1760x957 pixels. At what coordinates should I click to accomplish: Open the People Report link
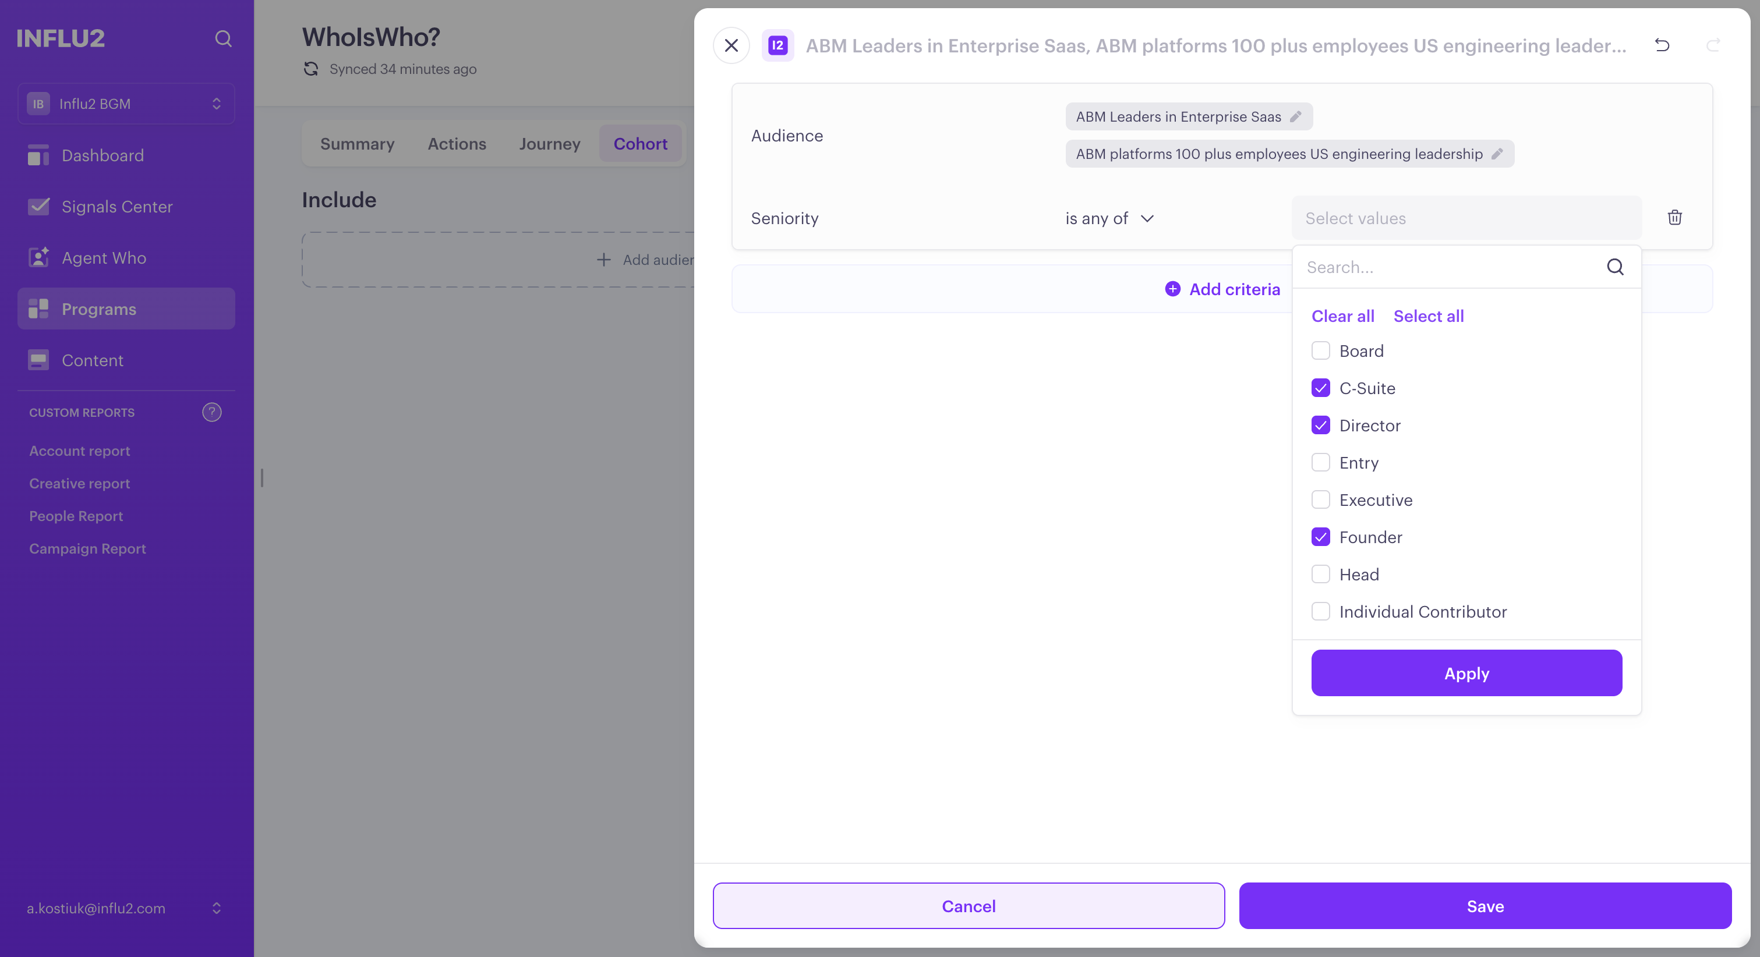tap(76, 516)
